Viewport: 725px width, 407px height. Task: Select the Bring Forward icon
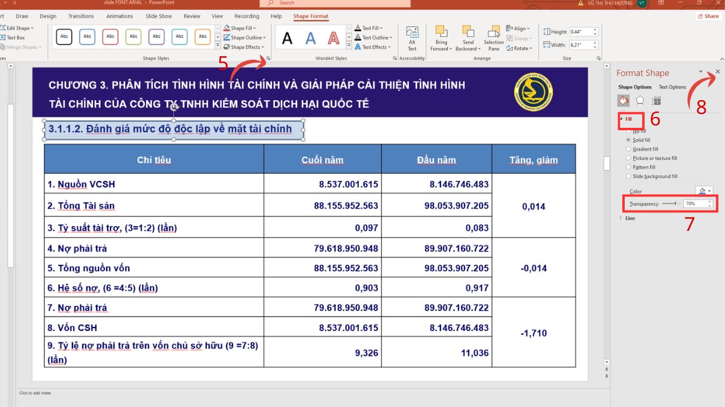coord(442,33)
